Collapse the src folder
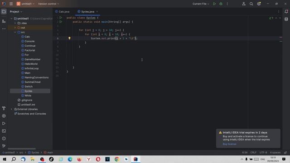This screenshot has width=290, height=163. coord(15,32)
